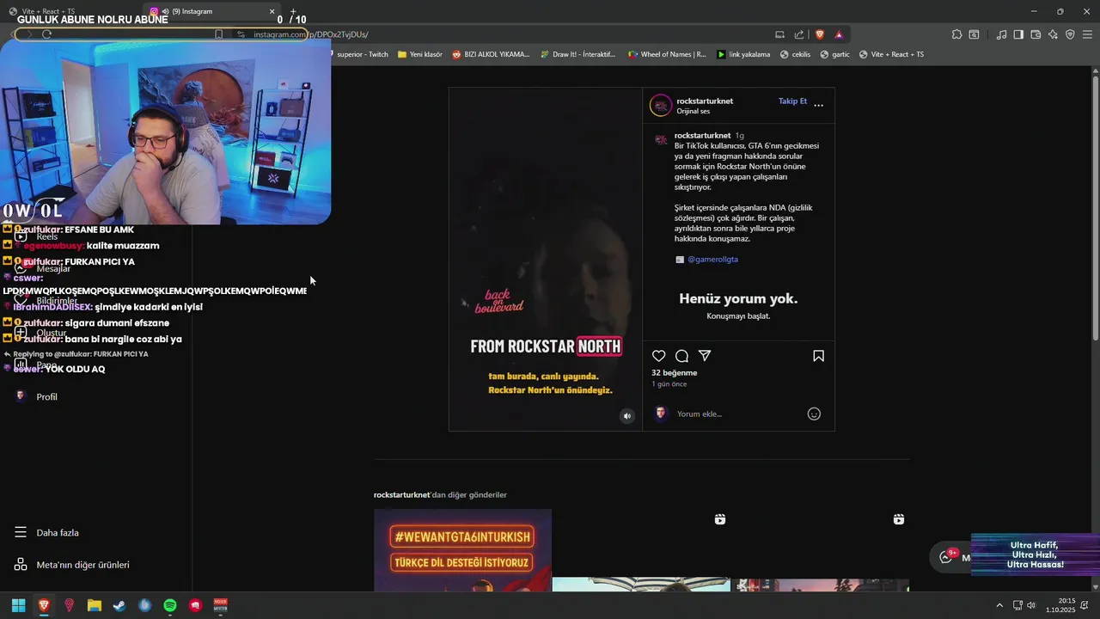Open the Yeni klasör bookmark folder
The width and height of the screenshot is (1100, 619).
(419, 54)
